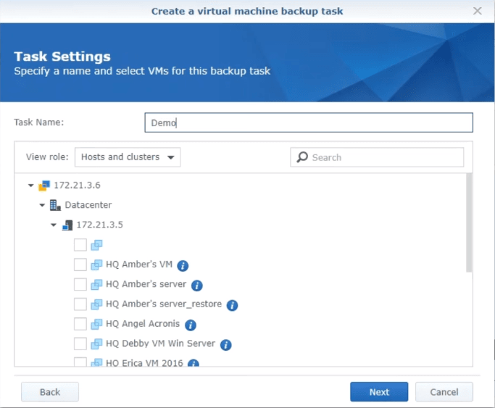Screen dimensions: 495x408
Task: Select the HQ Debby VM Win Server checkbox
Action: (80, 344)
